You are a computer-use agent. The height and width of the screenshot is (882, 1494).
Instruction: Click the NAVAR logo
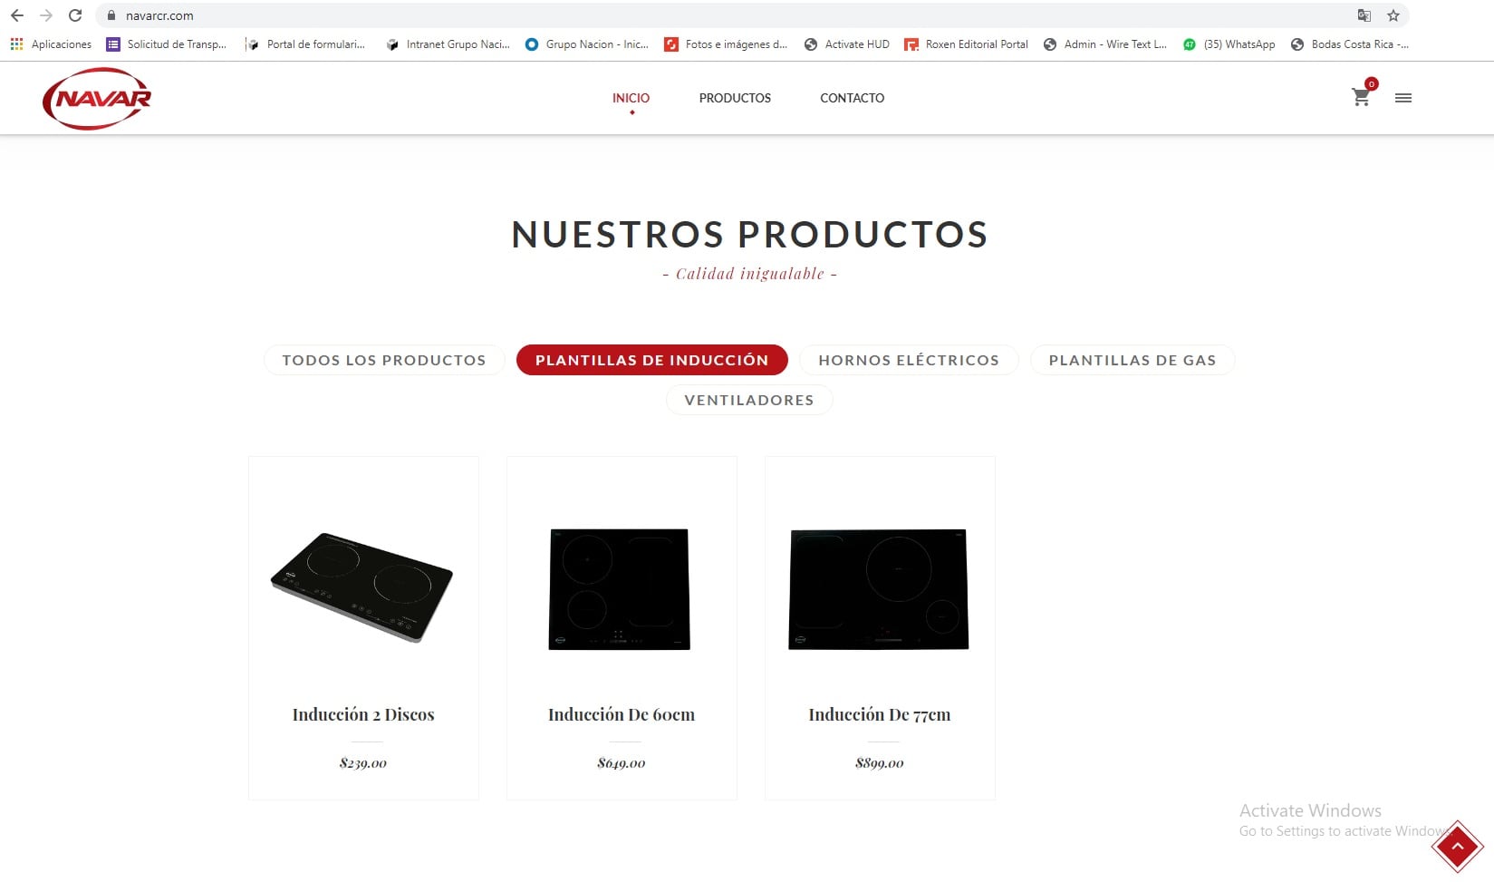tap(97, 98)
